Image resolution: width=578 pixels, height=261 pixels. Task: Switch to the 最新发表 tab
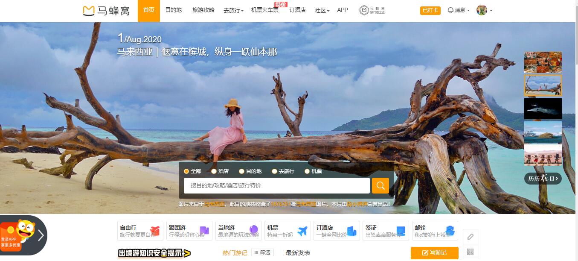point(297,253)
